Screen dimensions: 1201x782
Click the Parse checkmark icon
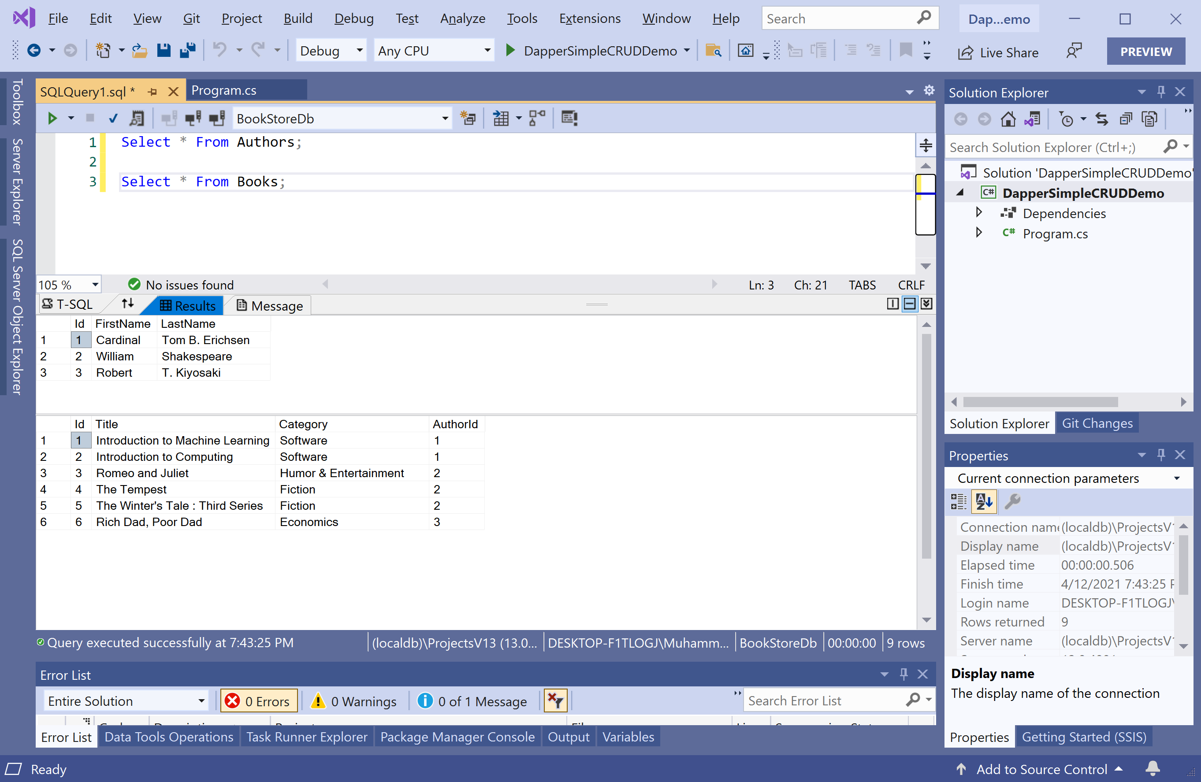coord(113,118)
